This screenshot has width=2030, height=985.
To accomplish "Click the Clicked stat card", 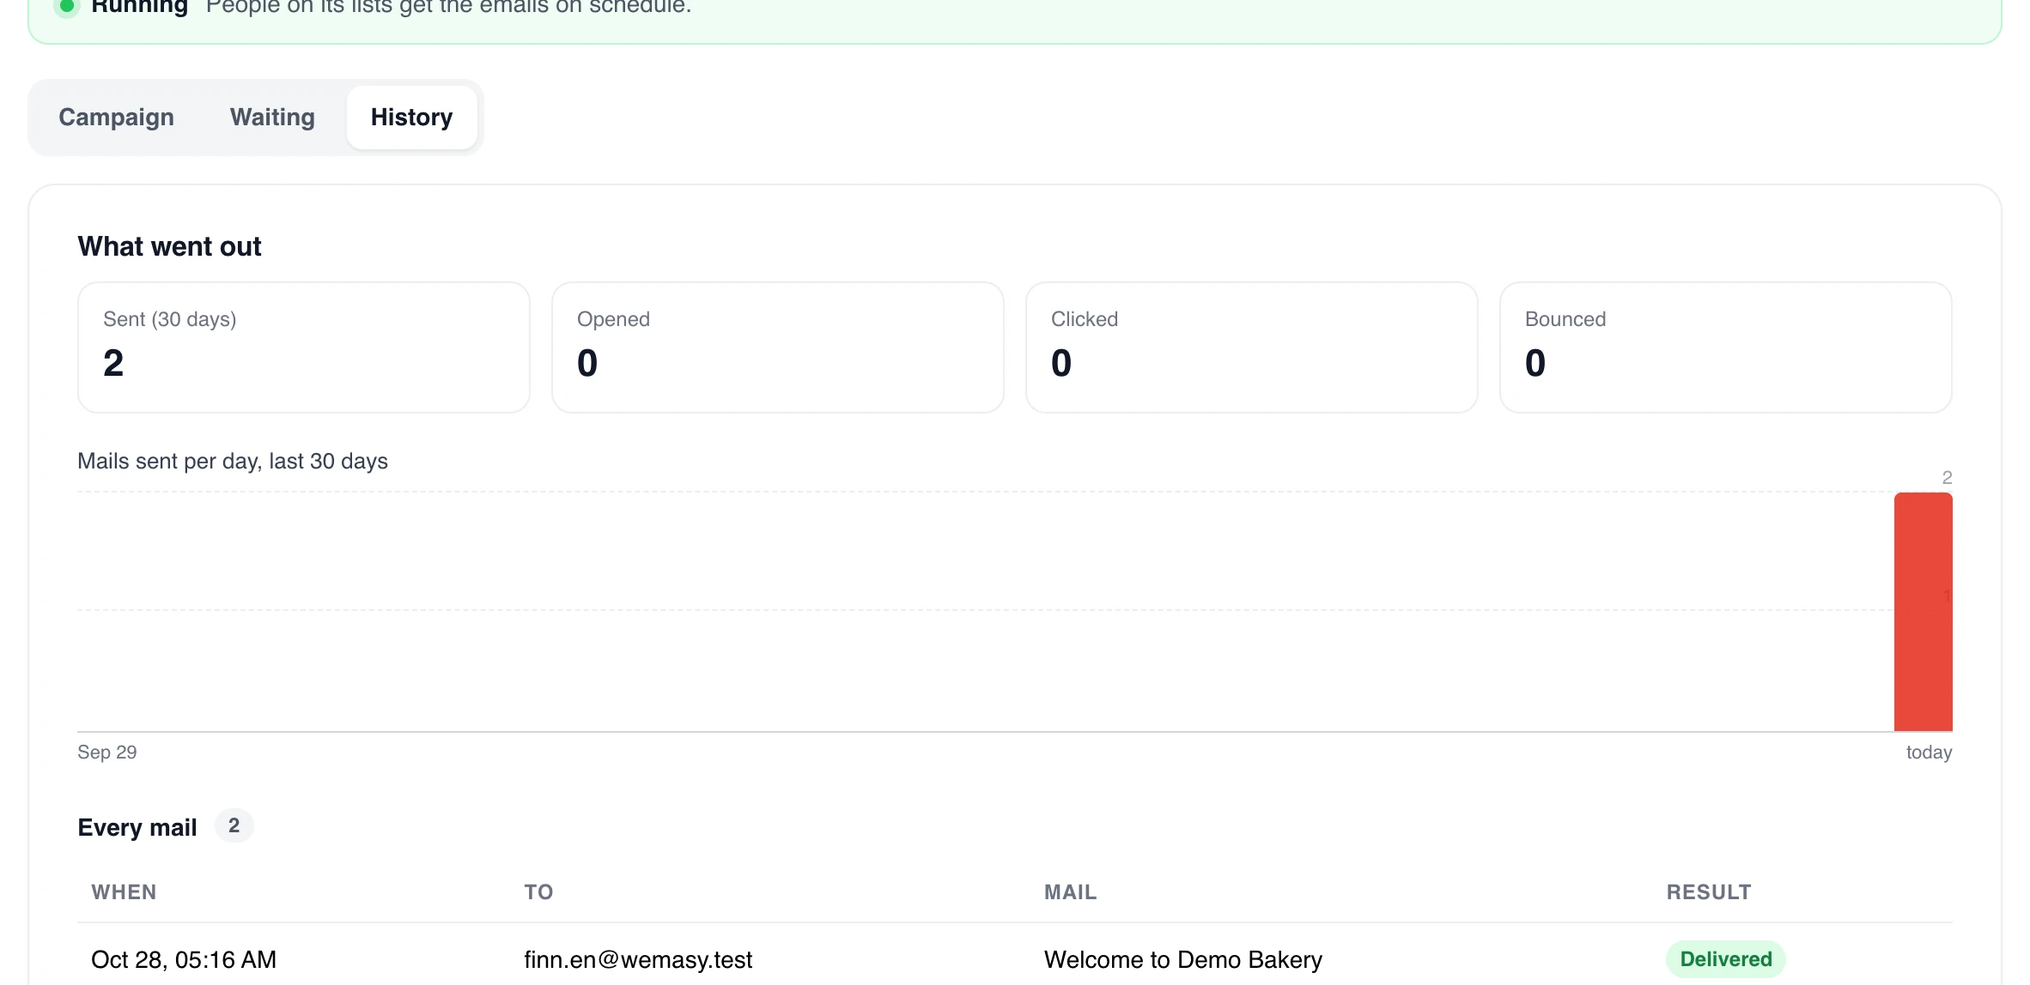I will click(1252, 347).
